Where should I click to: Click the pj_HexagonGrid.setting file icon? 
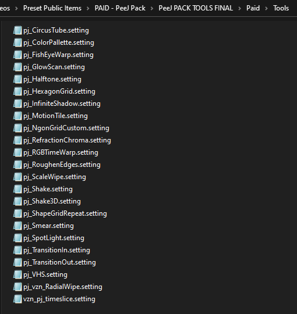pos(17,91)
